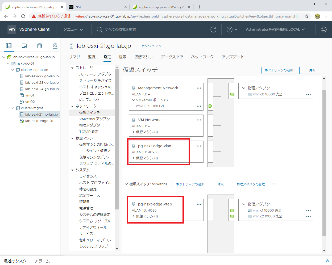This screenshot has width=332, height=265.
Task: Bookmark this page with star icon
Action: [x=306, y=16]
